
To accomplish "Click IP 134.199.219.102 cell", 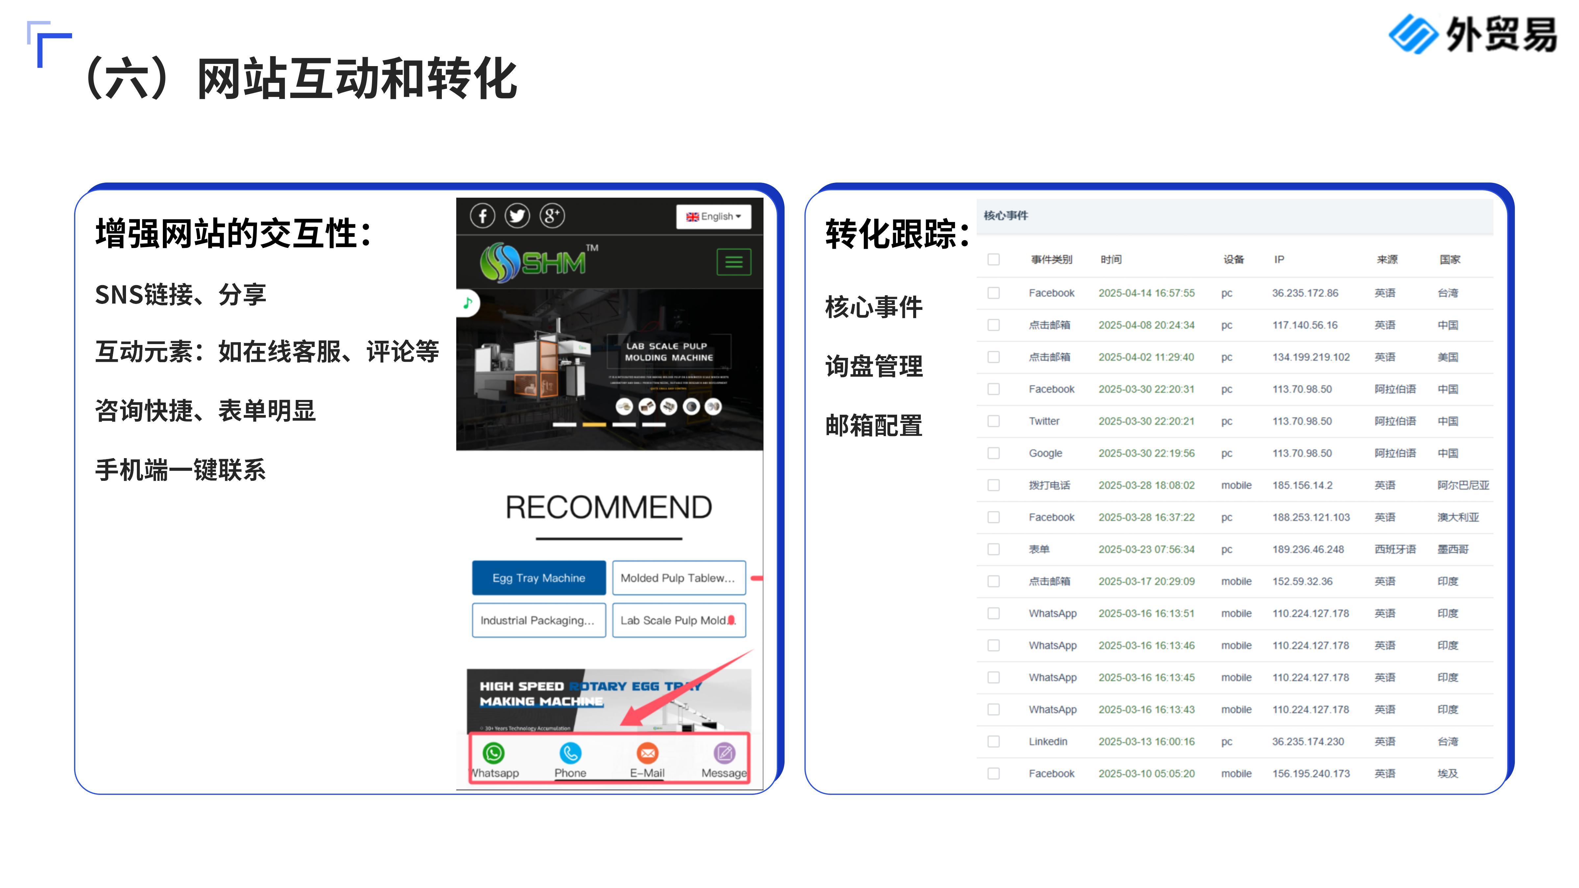I will click(x=1311, y=357).
